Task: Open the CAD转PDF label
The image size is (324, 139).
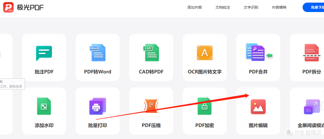Action: [151, 72]
